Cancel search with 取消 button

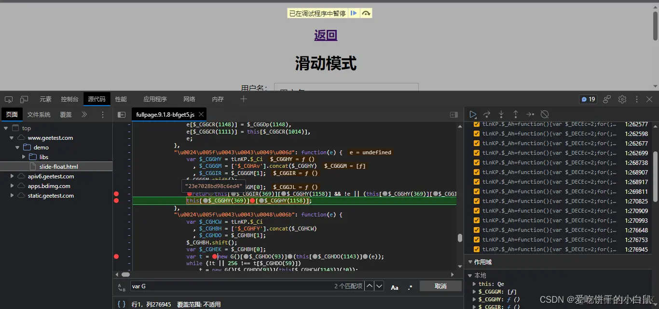coord(440,286)
